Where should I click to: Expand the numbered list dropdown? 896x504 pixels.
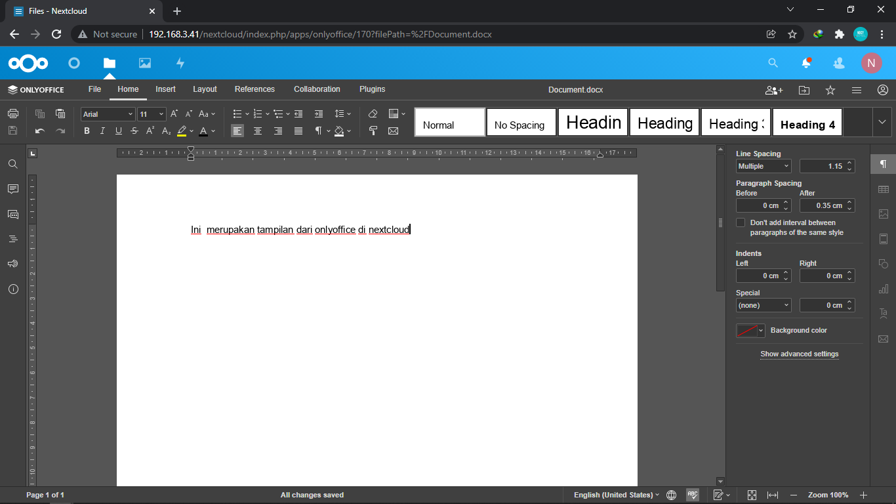[266, 114]
